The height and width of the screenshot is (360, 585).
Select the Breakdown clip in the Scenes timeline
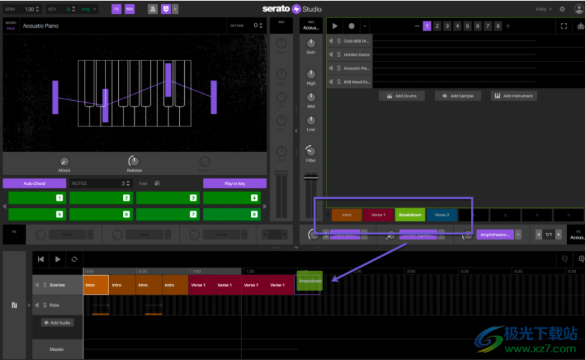click(x=310, y=281)
